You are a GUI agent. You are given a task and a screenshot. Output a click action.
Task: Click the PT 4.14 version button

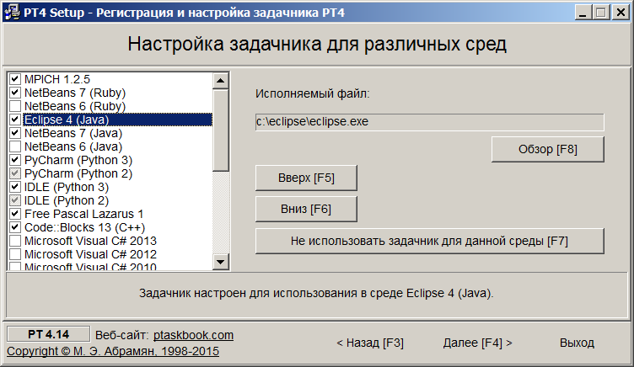[49, 334]
